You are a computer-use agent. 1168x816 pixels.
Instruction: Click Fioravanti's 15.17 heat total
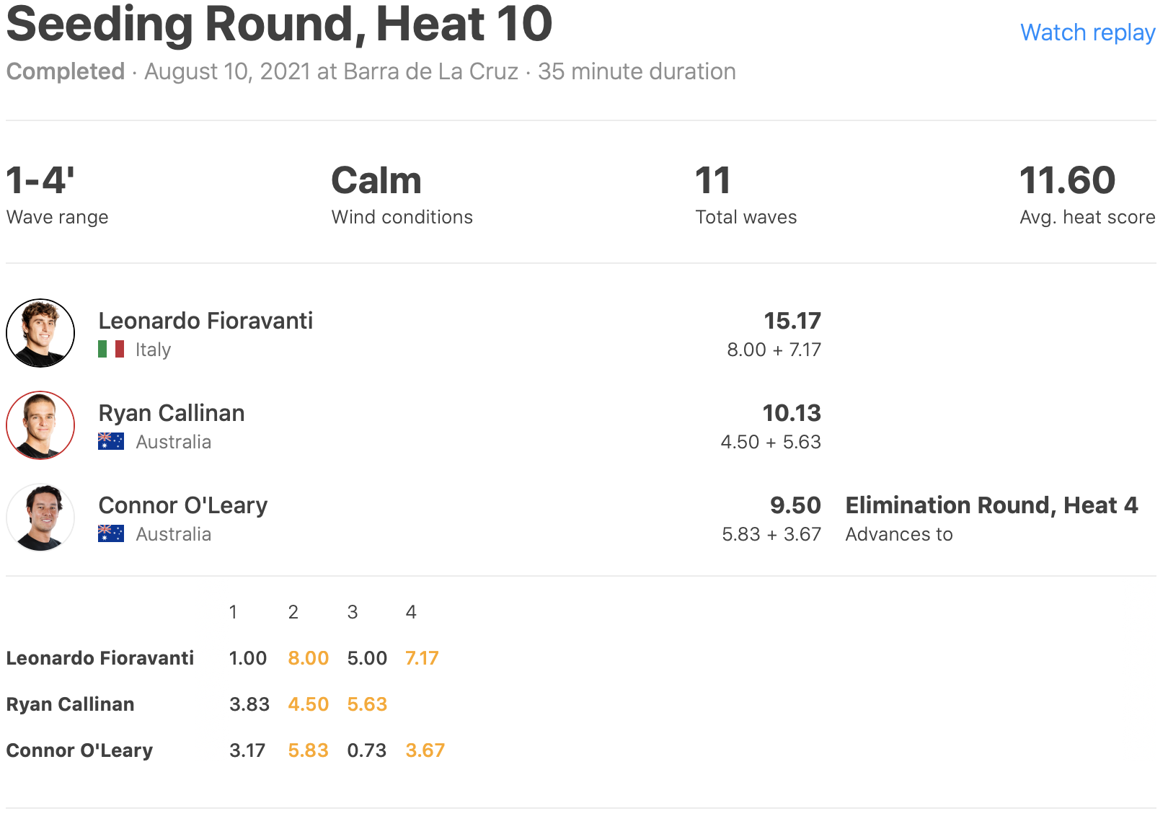coord(792,321)
